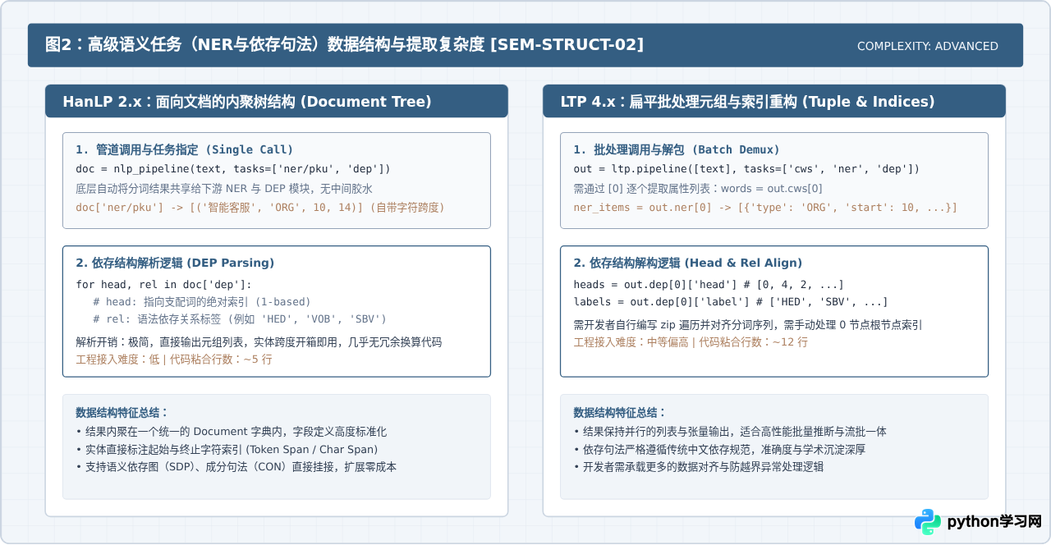Select the line 需开发者自行编写 zip 遍历
Viewport: 1051px width, 545px height.
point(747,324)
